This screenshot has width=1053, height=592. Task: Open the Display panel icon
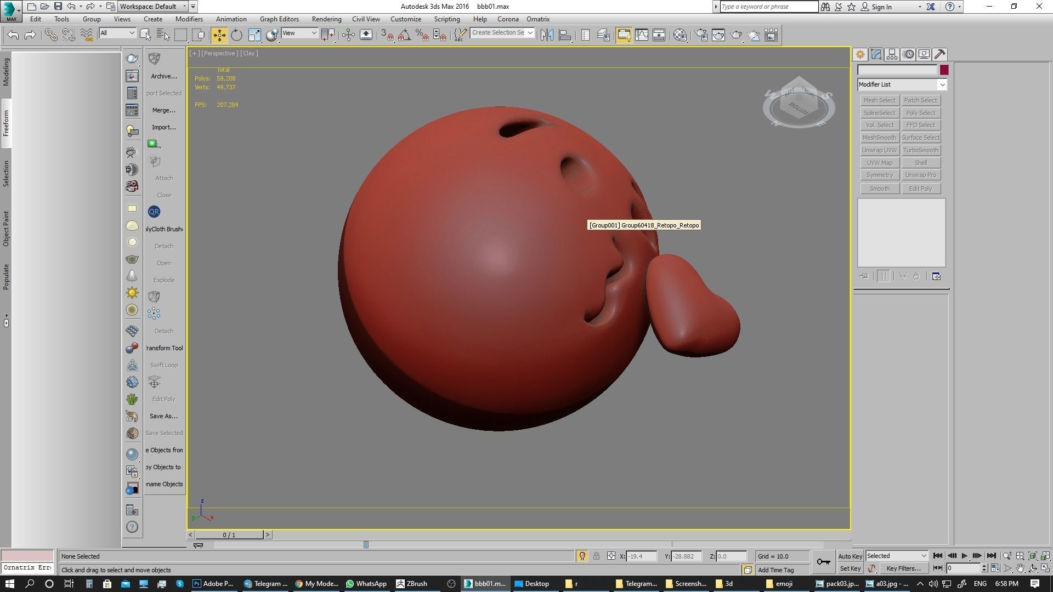[924, 54]
